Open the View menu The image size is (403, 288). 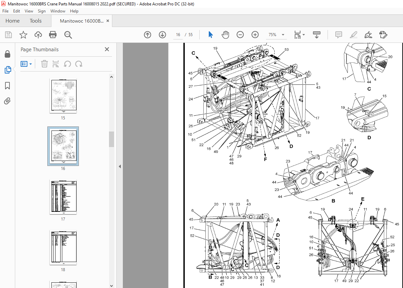(29, 11)
